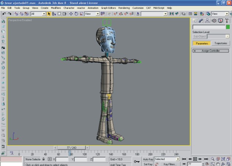
Task: Click the object name field in panel
Action: [x=209, y=27]
